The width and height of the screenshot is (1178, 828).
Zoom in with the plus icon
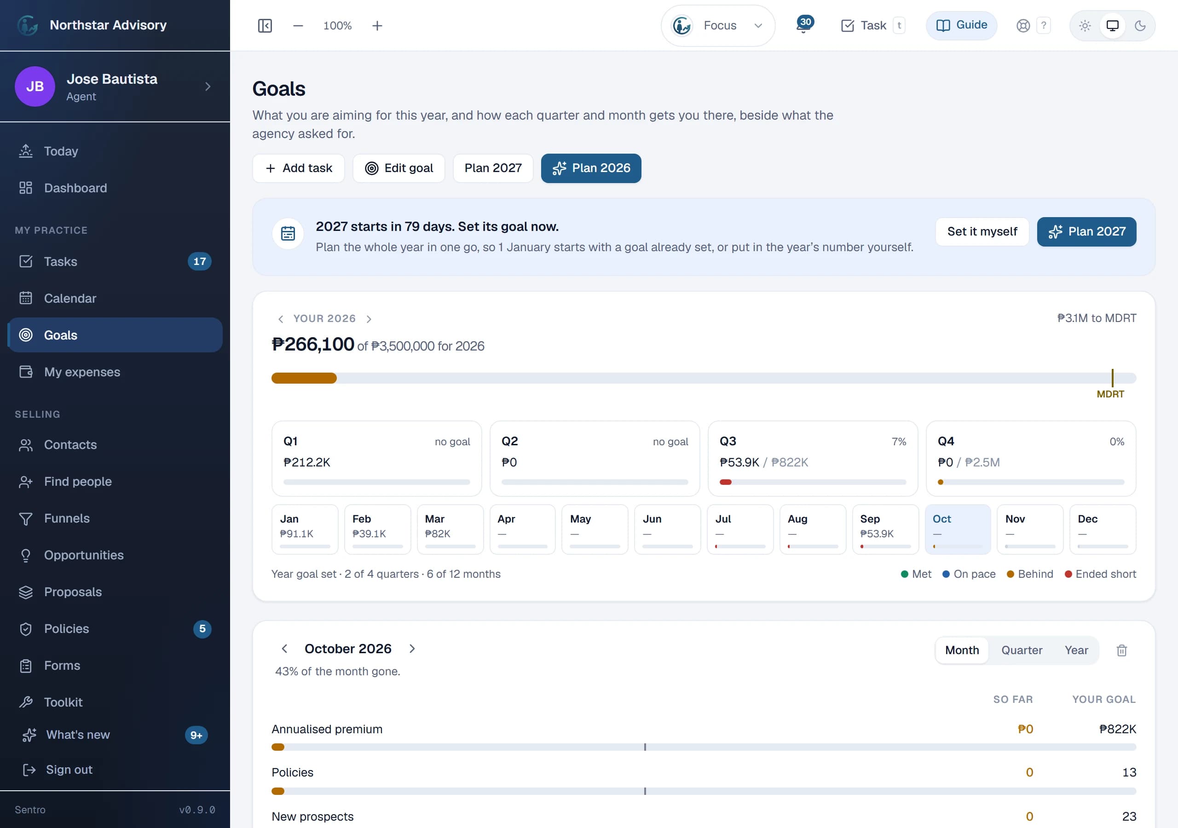(x=377, y=26)
